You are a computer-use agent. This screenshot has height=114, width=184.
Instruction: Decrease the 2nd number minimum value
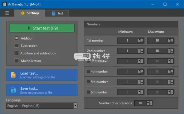pyautogui.click(x=142, y=51)
